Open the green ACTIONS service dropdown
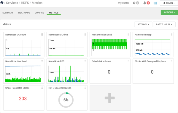The width and height of the screenshot is (178, 113). pyautogui.click(x=169, y=13)
